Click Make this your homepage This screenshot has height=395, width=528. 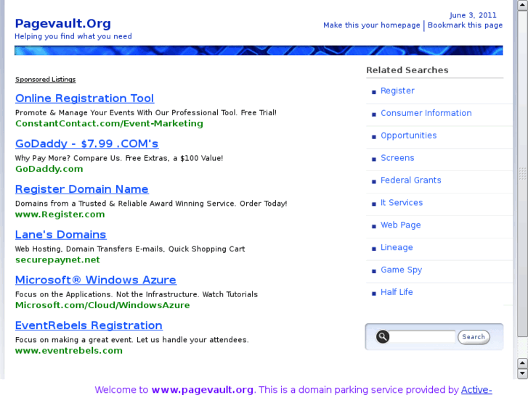pyautogui.click(x=372, y=25)
